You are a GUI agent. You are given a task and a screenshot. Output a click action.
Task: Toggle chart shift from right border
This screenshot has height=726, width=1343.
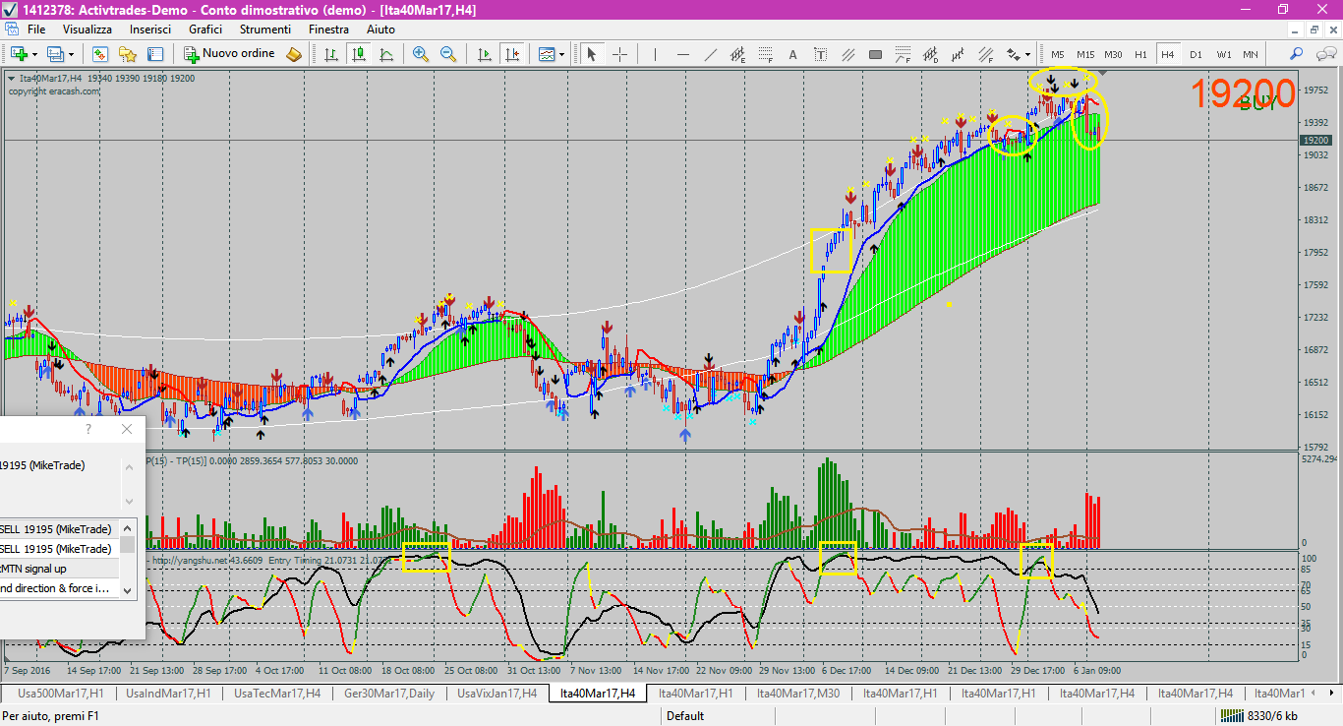pos(512,54)
